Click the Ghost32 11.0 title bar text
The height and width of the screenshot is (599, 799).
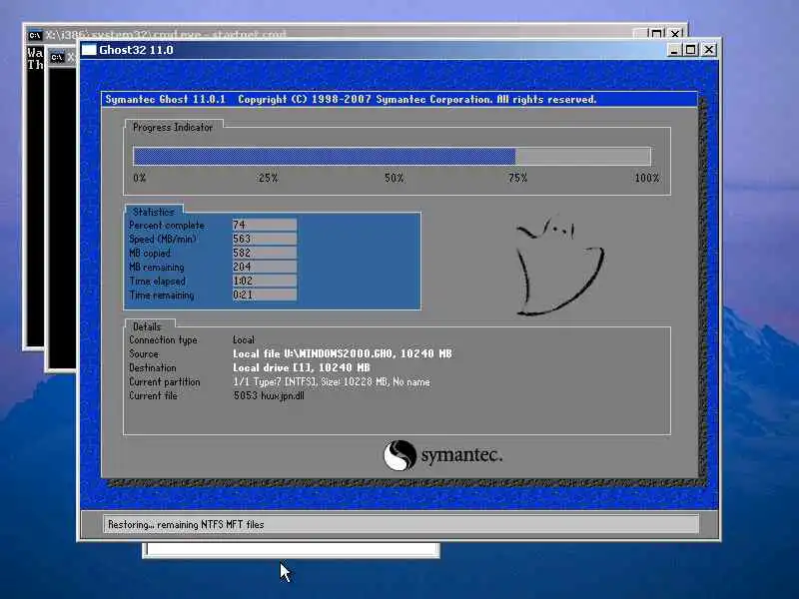pyautogui.click(x=136, y=50)
